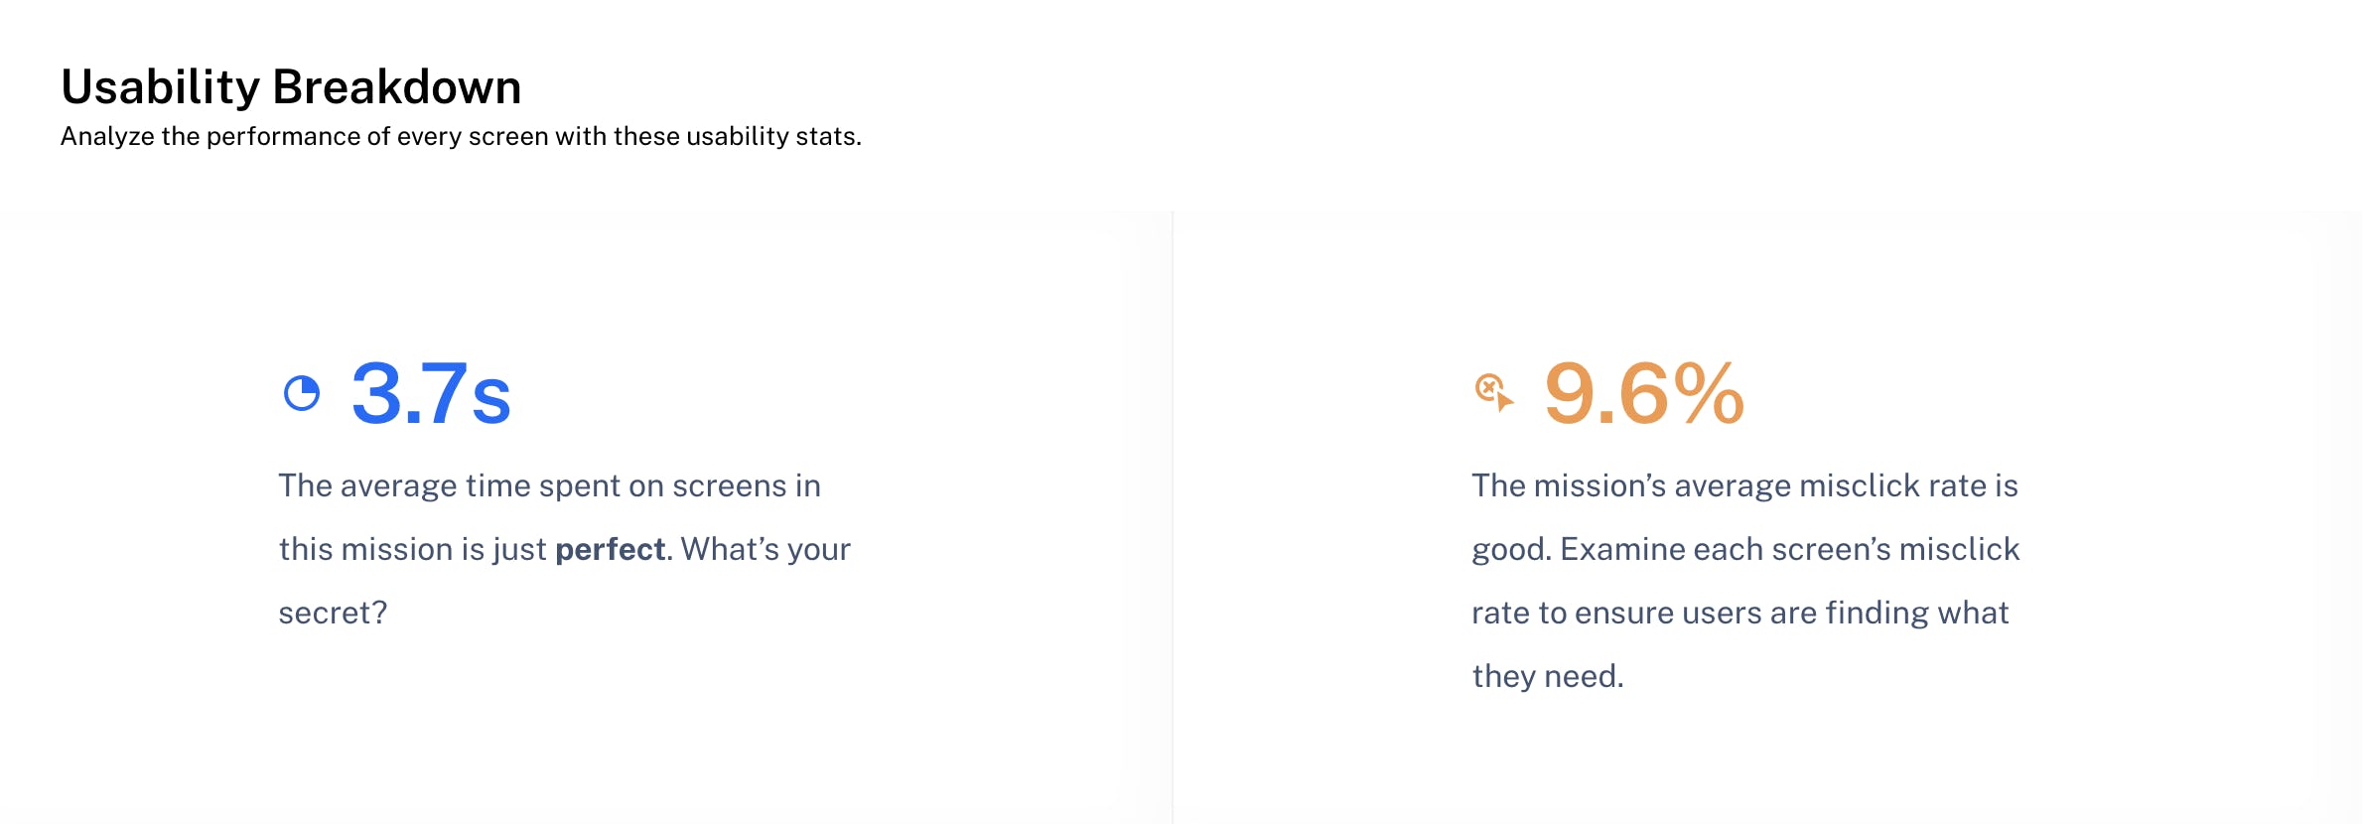Select the 3.7s average time value

[431, 393]
